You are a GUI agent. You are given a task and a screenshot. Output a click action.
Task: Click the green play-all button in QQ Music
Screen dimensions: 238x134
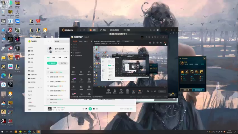[x=52, y=63]
